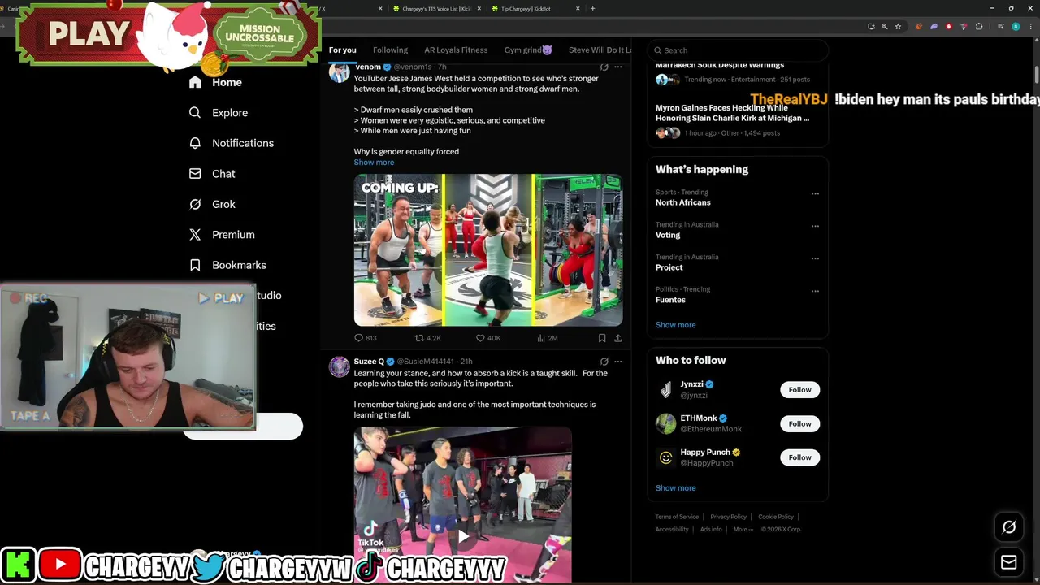Expand venom's post with Show more
This screenshot has width=1040, height=585.
click(x=374, y=162)
